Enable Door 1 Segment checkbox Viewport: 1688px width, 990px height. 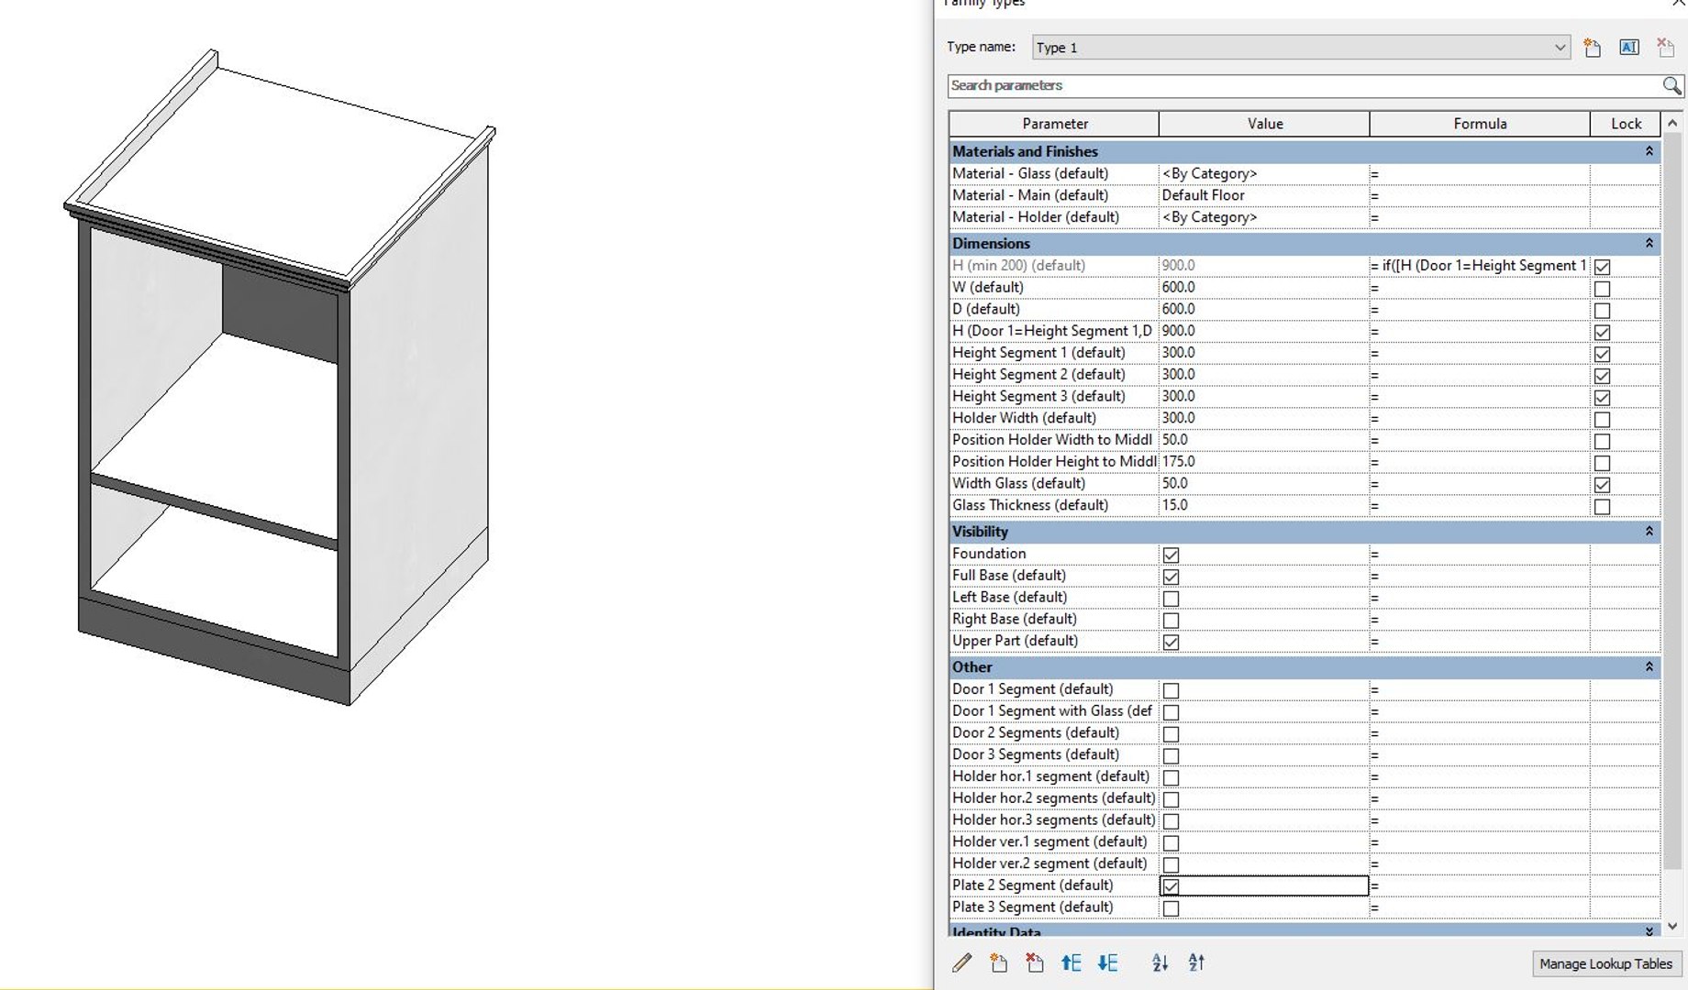1171,690
